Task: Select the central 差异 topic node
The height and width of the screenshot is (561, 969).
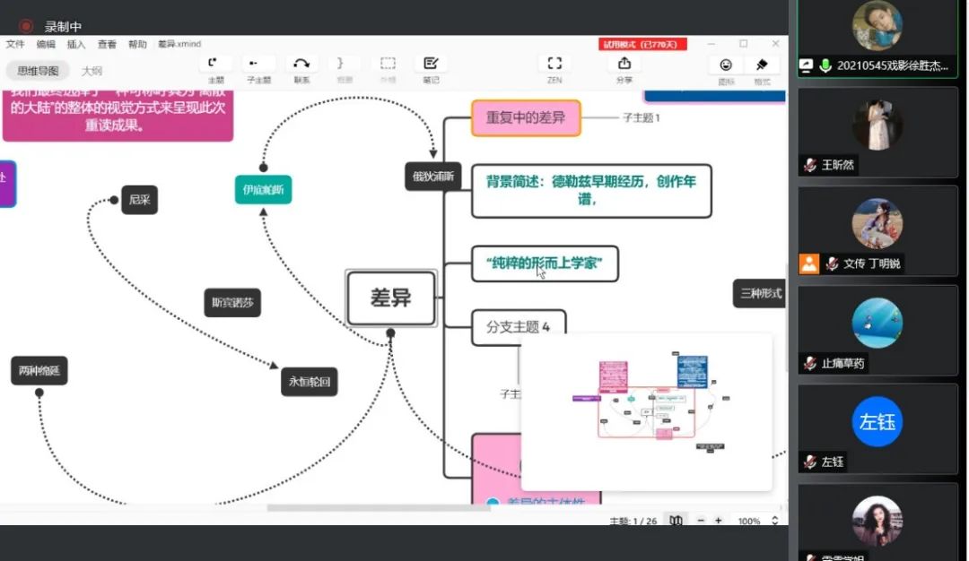Action: coord(391,298)
